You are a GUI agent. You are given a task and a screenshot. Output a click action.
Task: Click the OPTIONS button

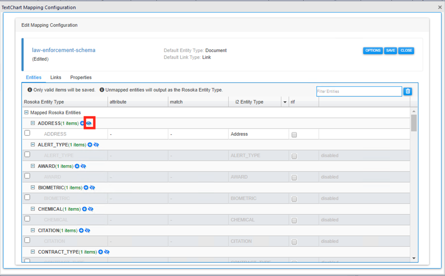coord(373,50)
